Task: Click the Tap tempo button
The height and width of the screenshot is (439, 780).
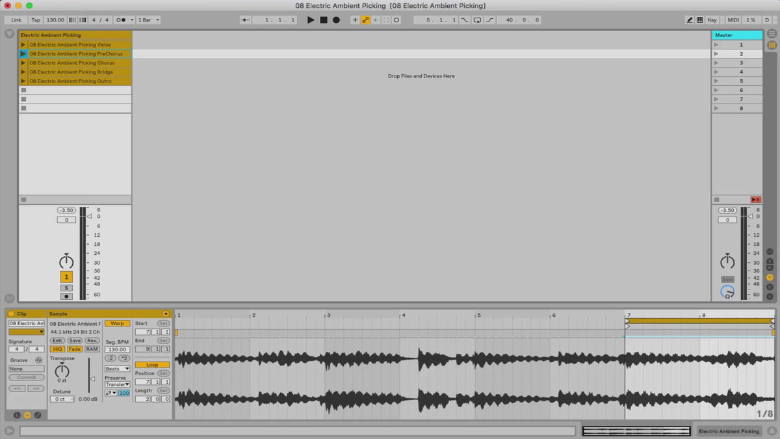Action: coord(36,20)
